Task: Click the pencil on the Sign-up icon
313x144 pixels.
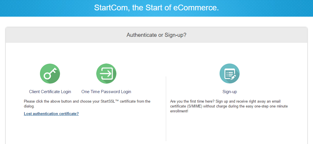Action: (x=233, y=77)
